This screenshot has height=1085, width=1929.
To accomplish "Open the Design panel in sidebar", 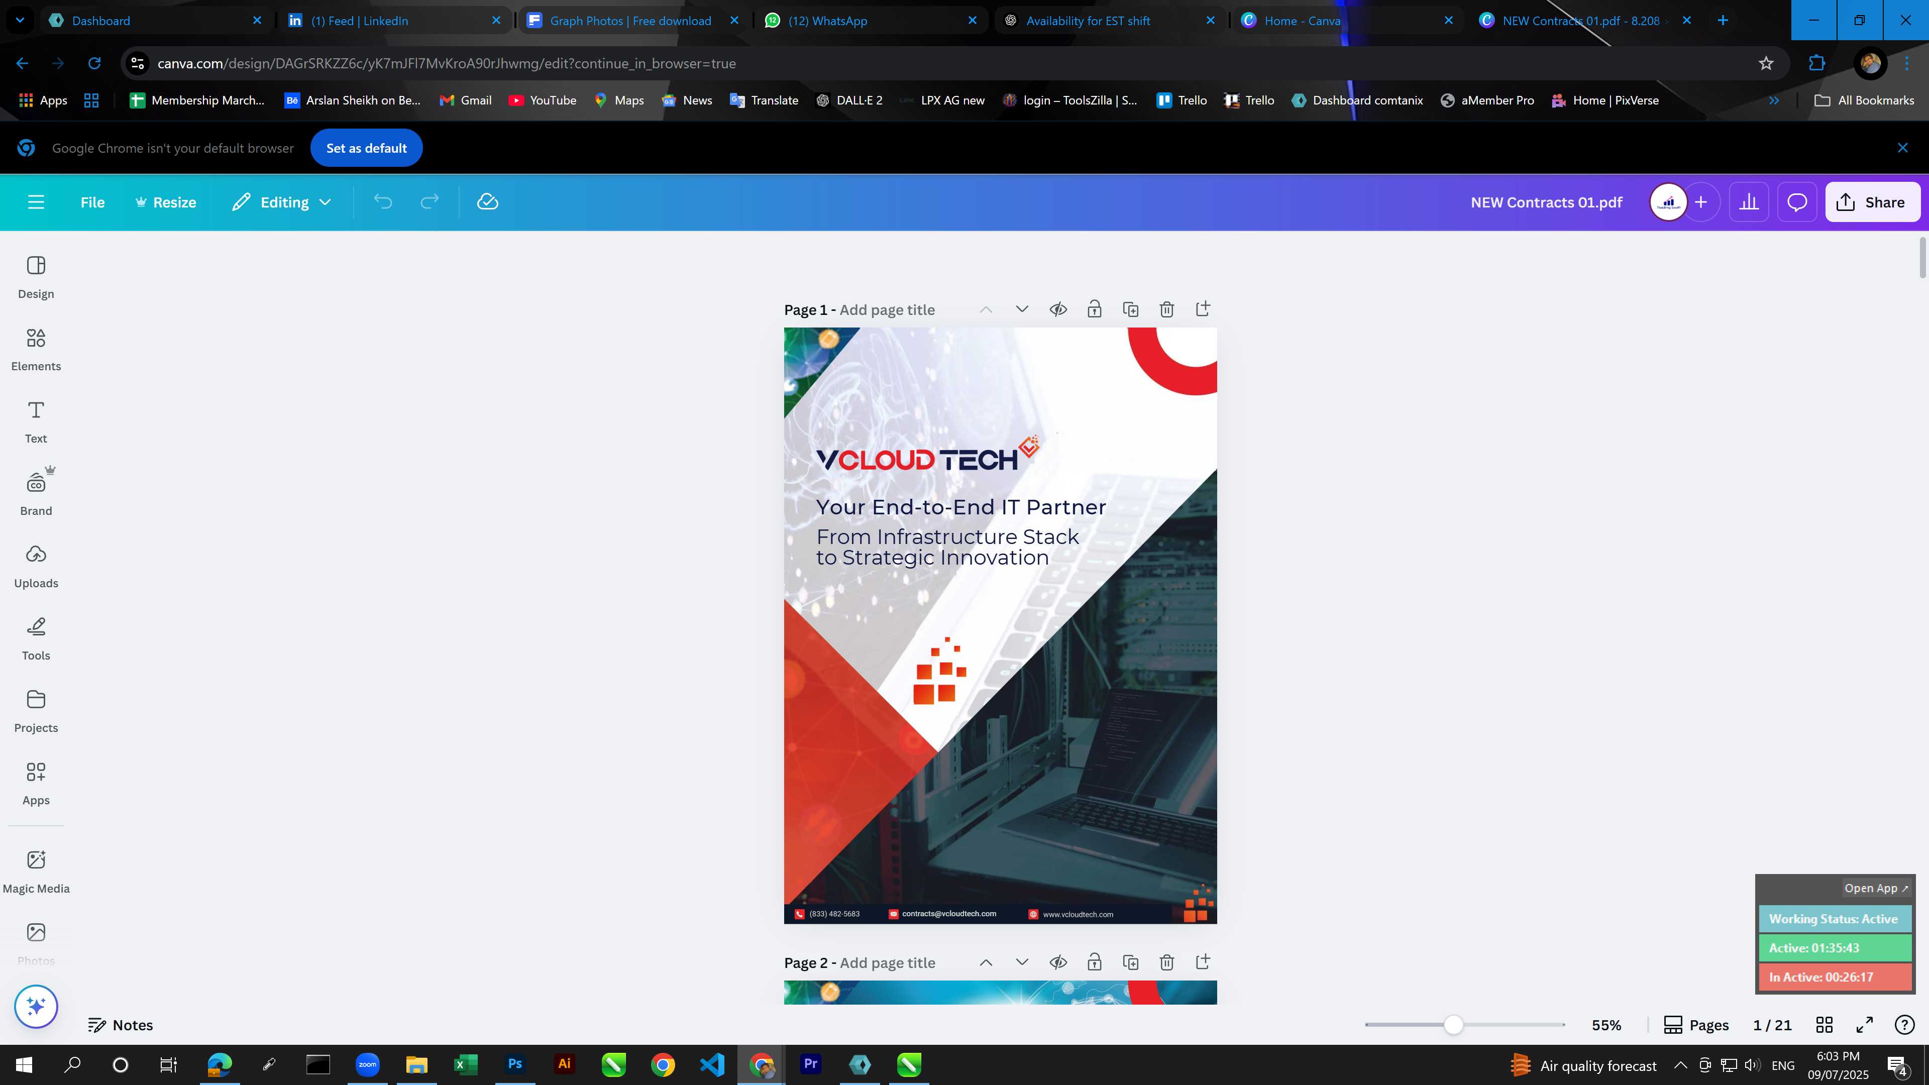I will click(x=36, y=277).
